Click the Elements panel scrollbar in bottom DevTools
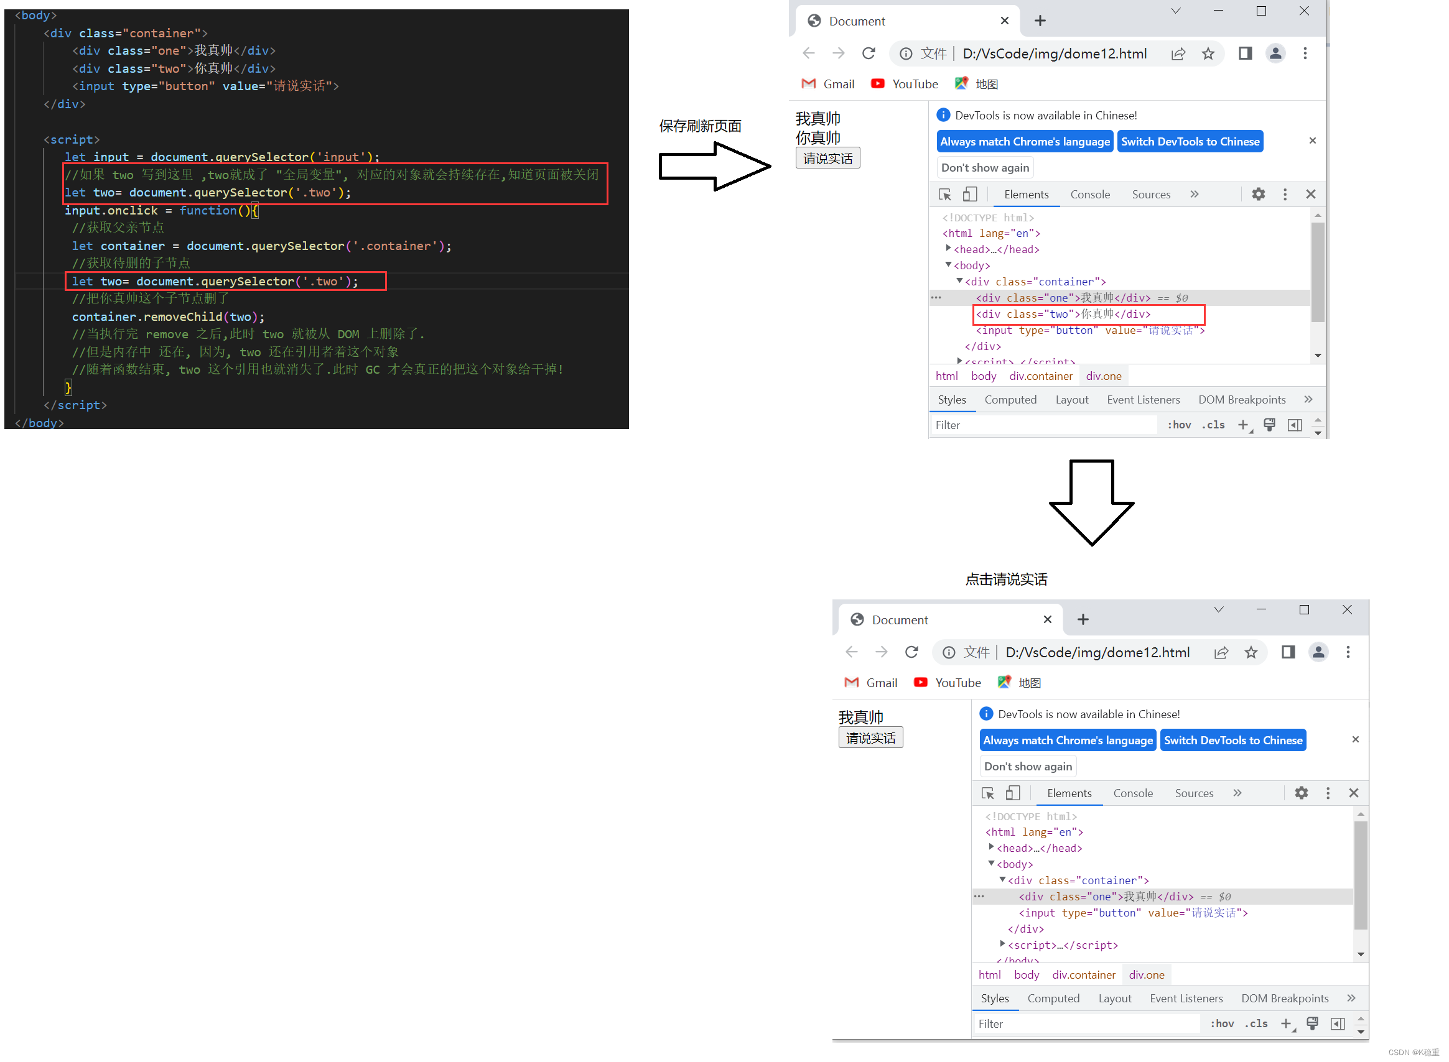1449x1062 pixels. pyautogui.click(x=1359, y=874)
